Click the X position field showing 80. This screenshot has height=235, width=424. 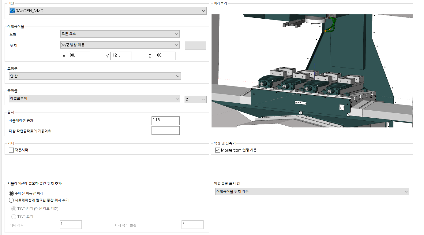[x=80, y=56]
